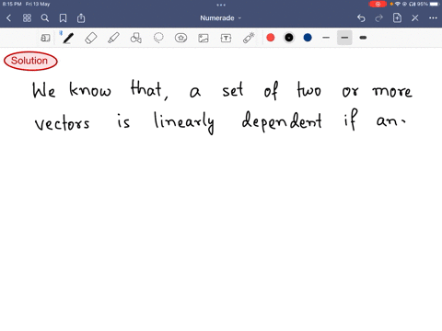Choose the red pen color
442x331 pixels.
pyautogui.click(x=271, y=38)
